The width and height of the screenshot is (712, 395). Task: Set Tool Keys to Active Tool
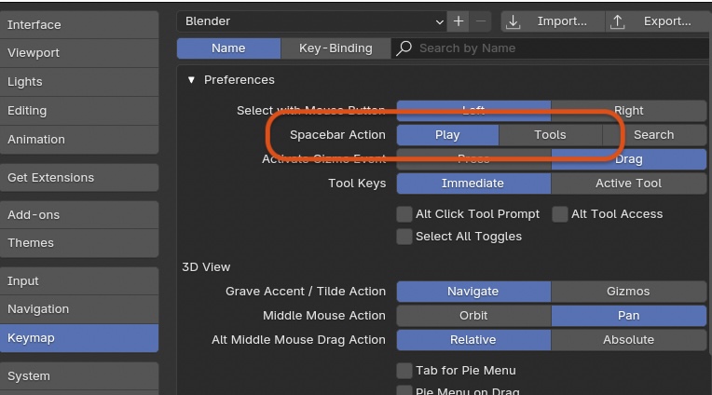[628, 184]
